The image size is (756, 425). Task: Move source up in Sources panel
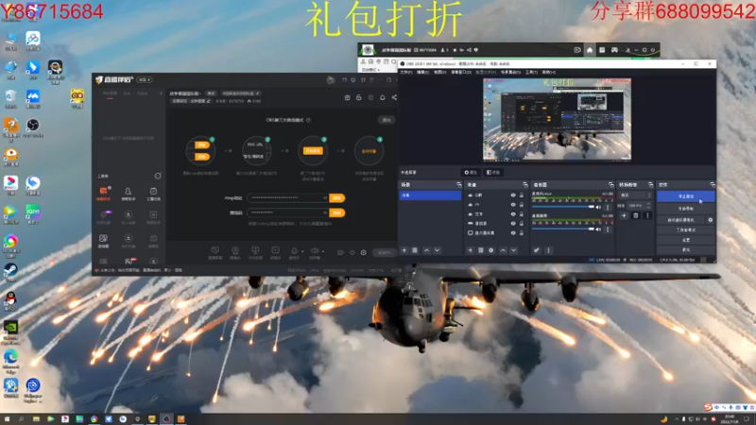point(503,250)
